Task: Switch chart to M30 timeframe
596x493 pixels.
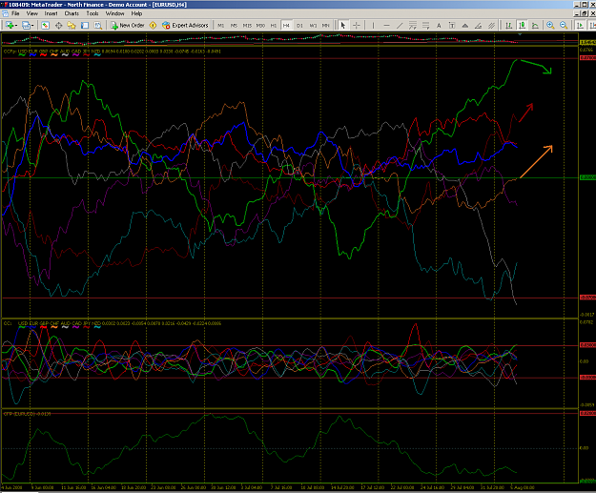Action: 260,26
